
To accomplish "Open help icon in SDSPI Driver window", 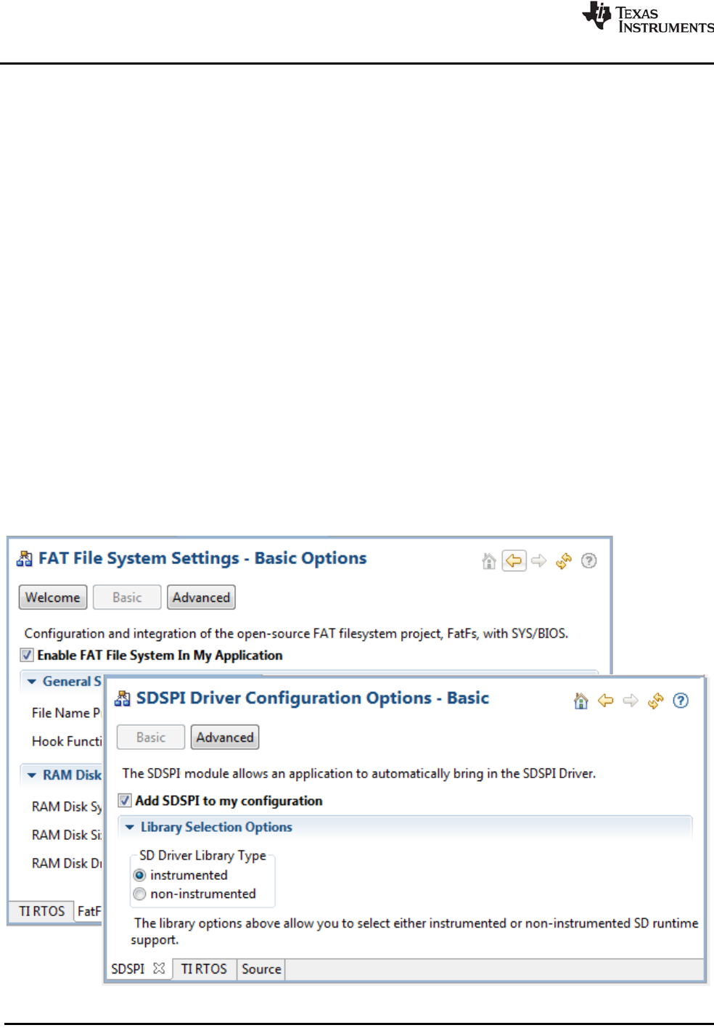I will 681,701.
